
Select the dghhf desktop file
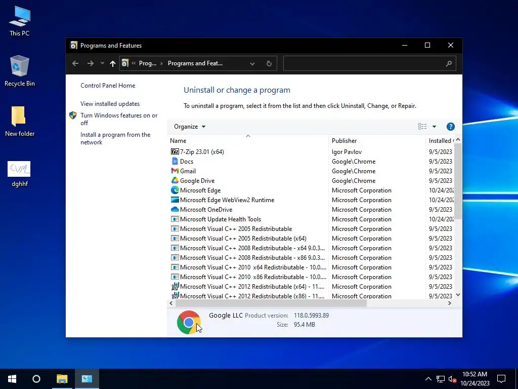point(20,174)
